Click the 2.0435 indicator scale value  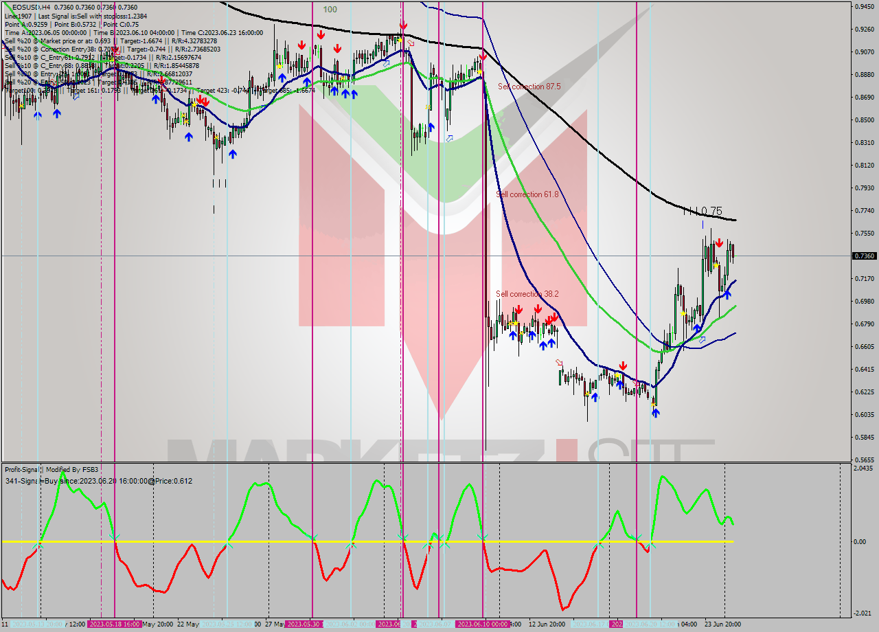[864, 469]
